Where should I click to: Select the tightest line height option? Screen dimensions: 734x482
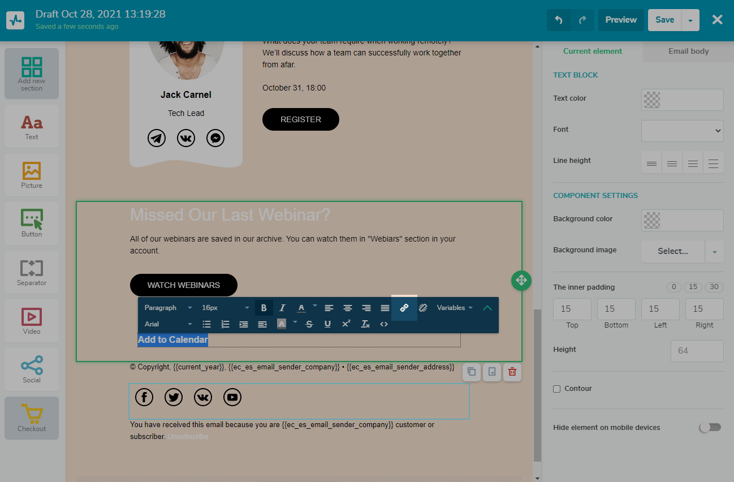coord(651,163)
